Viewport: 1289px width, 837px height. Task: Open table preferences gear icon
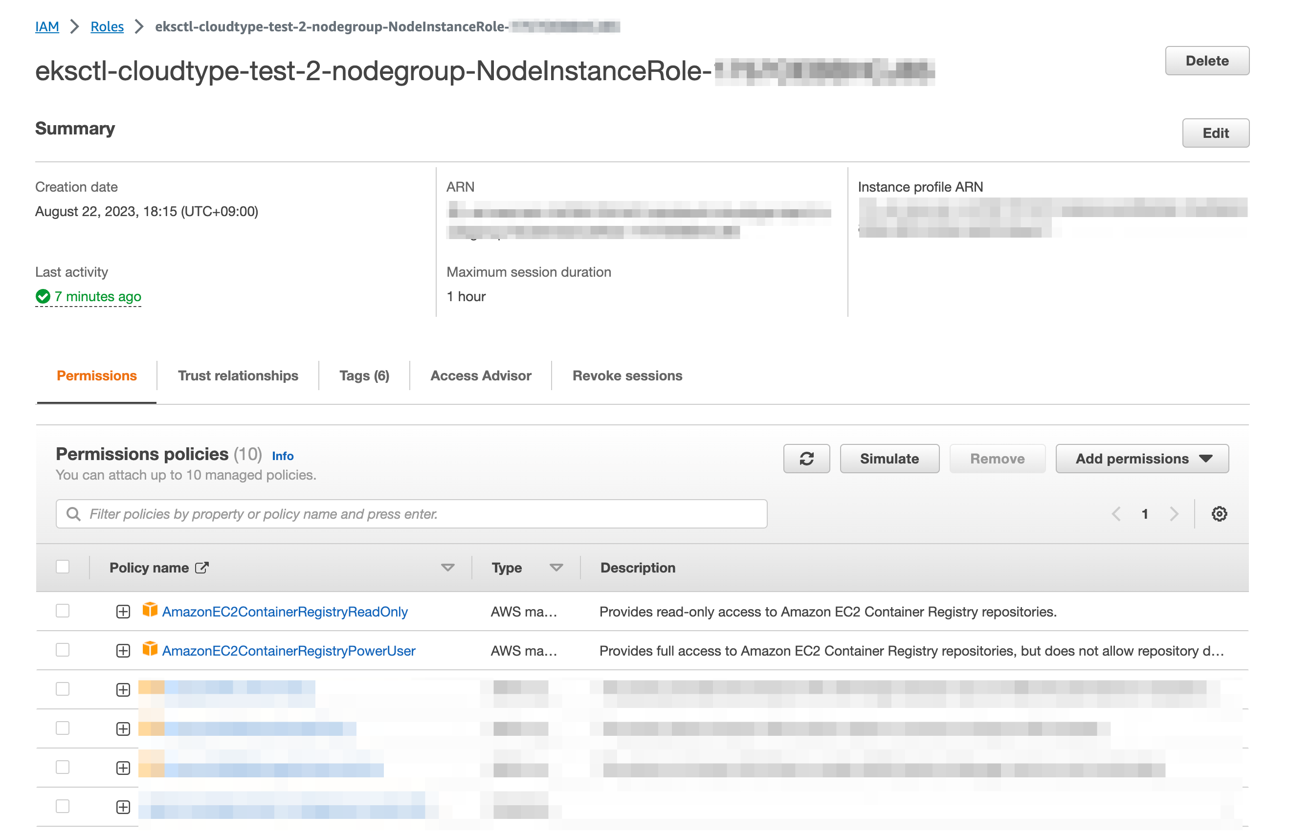1219,513
